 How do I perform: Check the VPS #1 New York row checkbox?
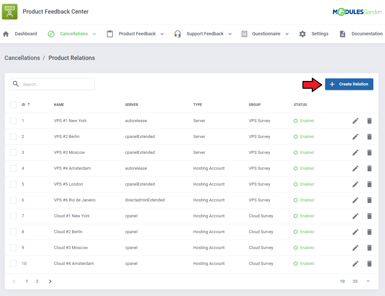13,121
